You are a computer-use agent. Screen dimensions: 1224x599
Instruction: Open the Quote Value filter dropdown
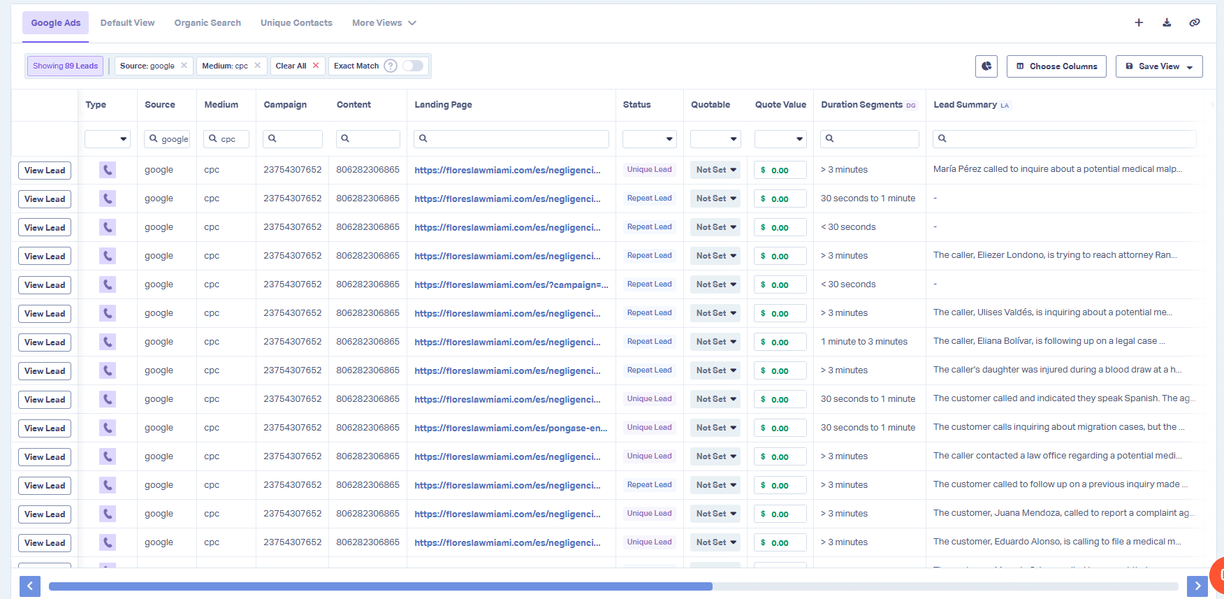coord(780,139)
